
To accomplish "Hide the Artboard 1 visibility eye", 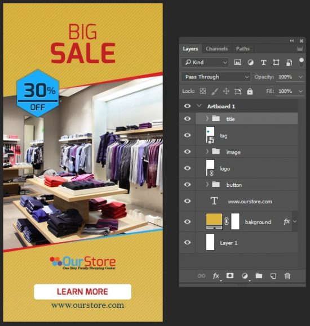I will (x=187, y=106).
